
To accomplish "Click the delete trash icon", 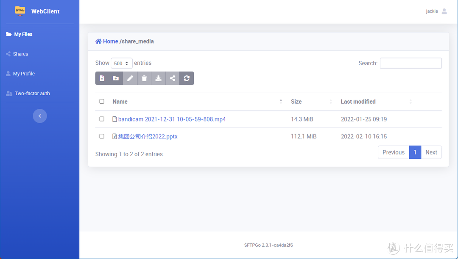I will click(x=144, y=78).
